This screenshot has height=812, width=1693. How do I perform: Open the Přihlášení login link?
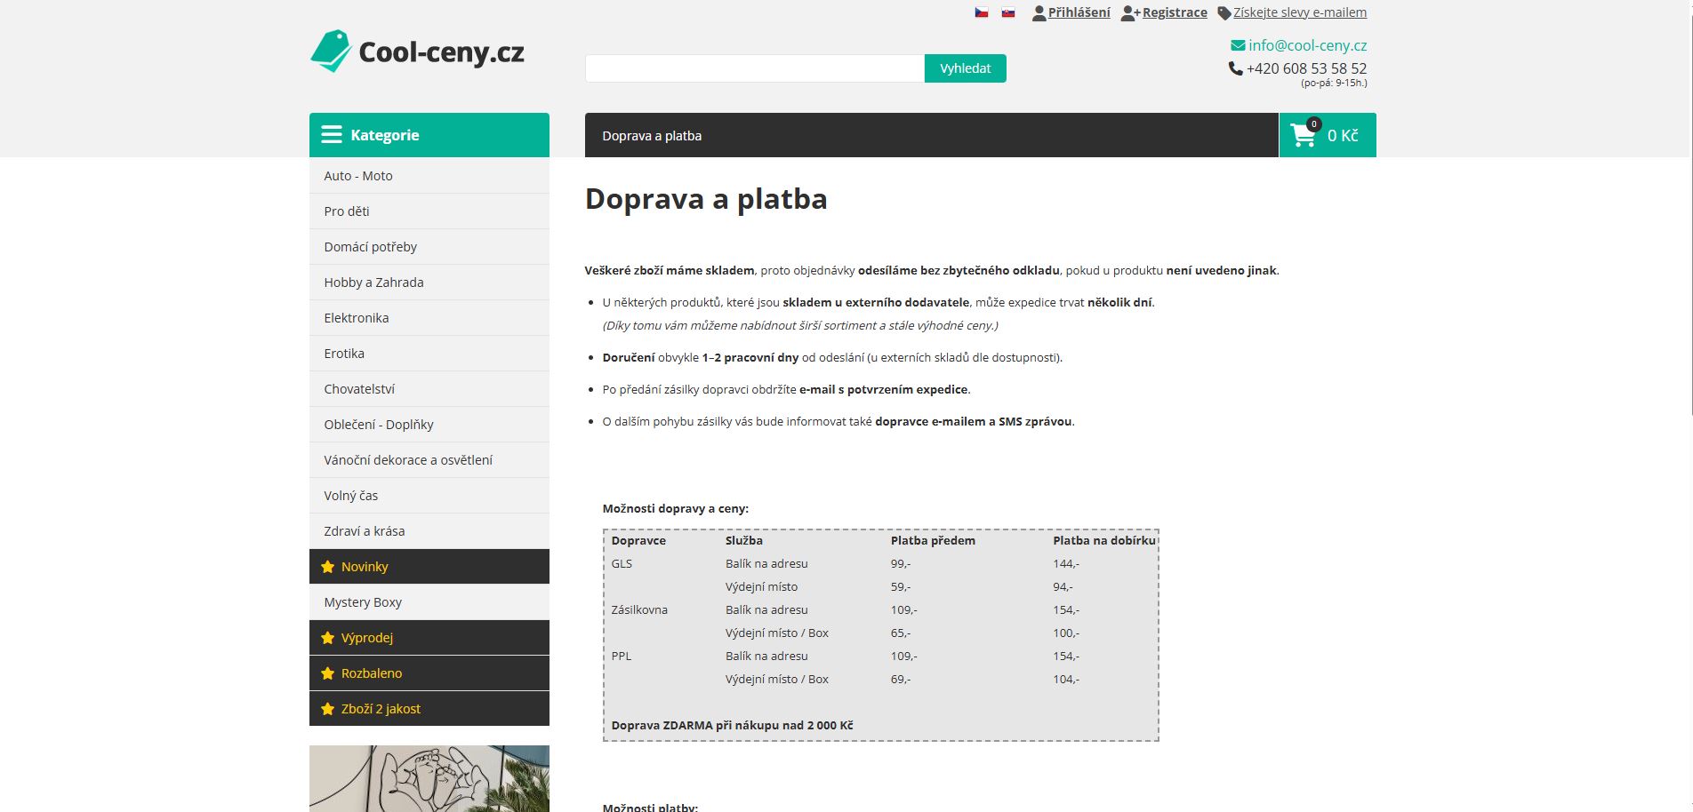pyautogui.click(x=1079, y=12)
